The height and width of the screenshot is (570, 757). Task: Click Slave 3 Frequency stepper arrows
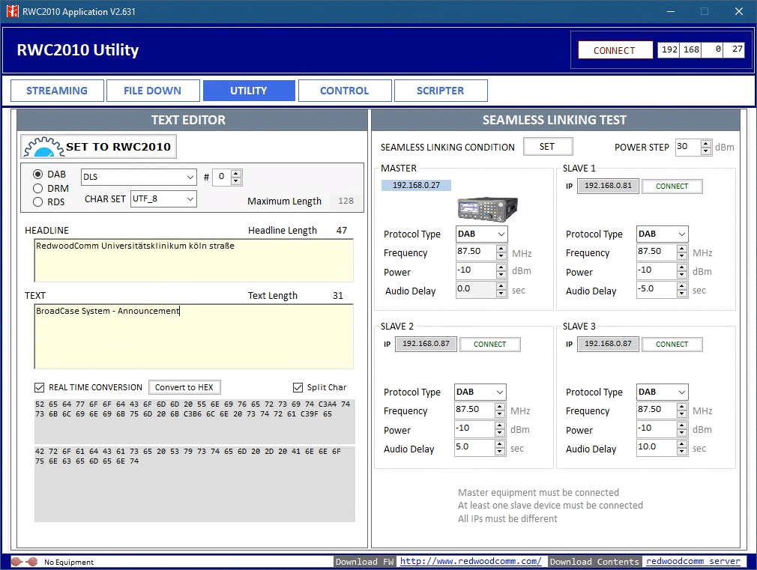pyautogui.click(x=682, y=410)
